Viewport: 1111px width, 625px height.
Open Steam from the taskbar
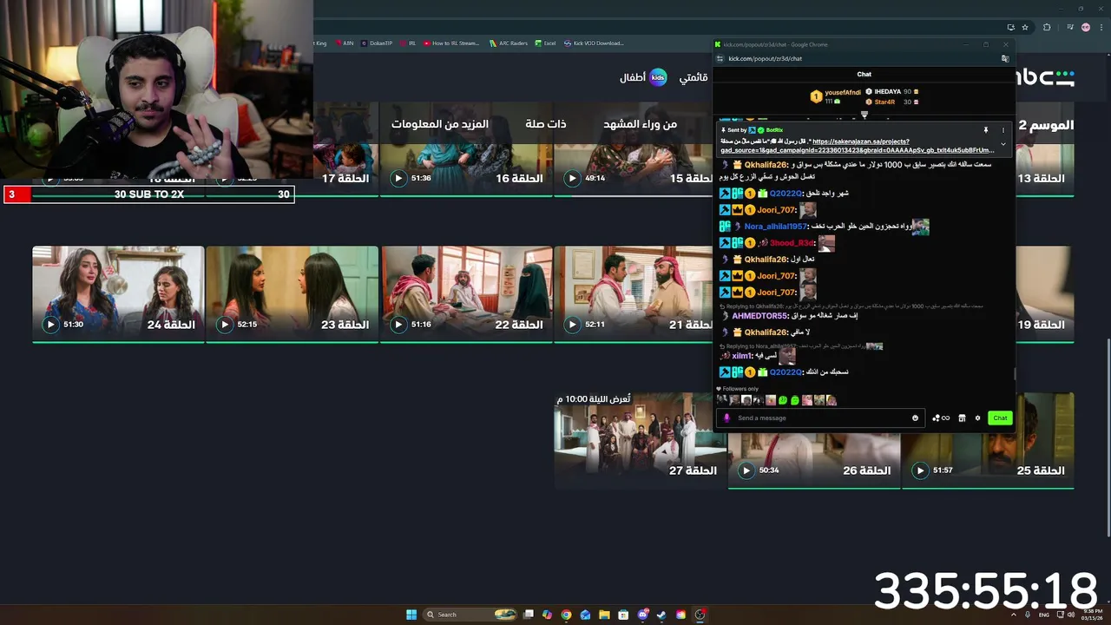pyautogui.click(x=661, y=615)
